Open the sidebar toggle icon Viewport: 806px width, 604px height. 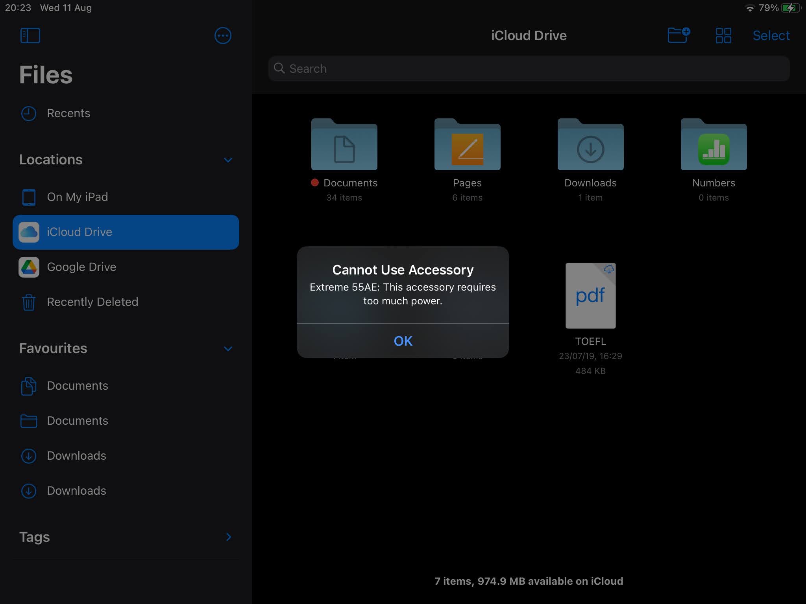click(x=30, y=35)
